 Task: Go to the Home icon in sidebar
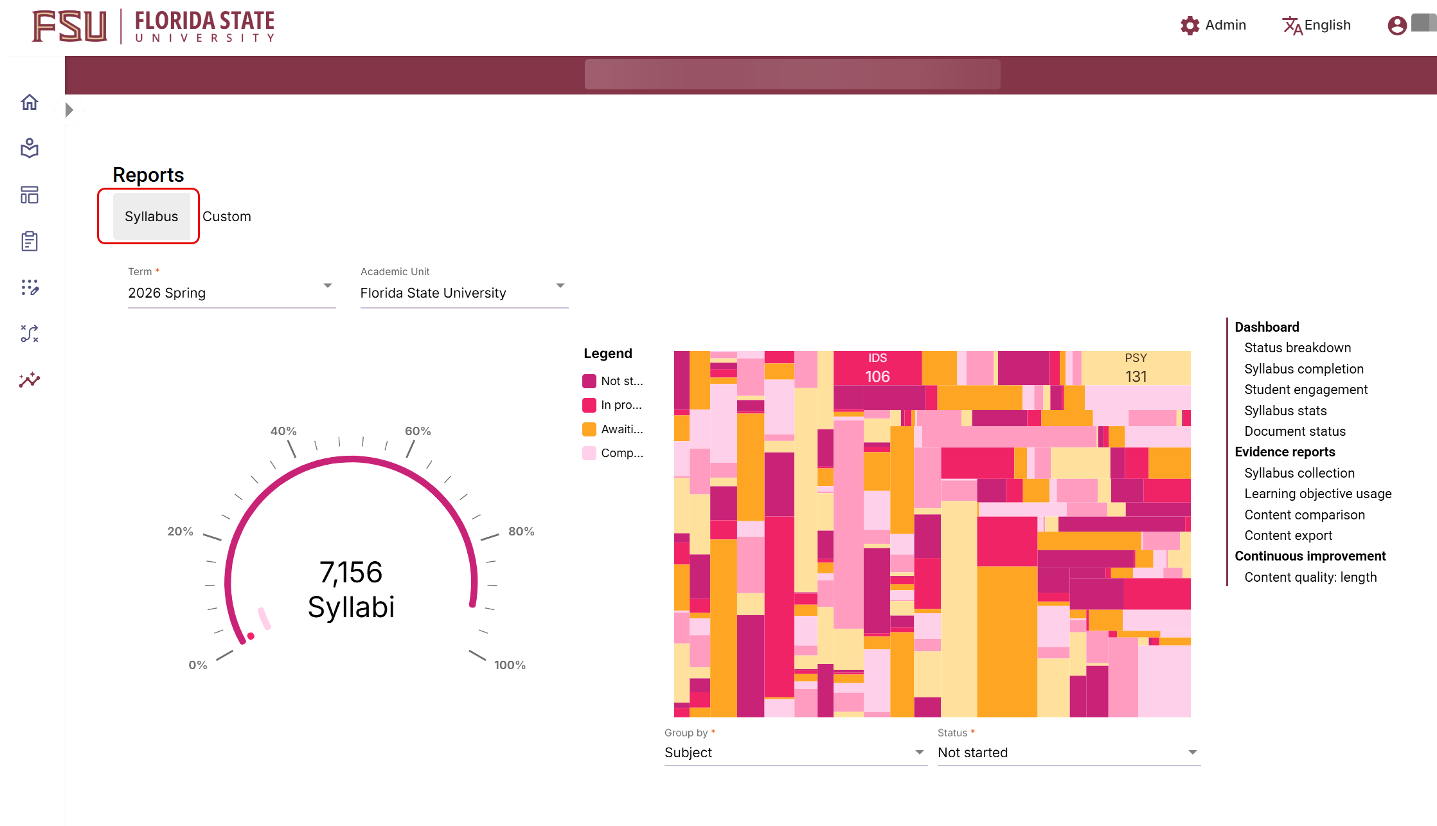click(x=30, y=102)
